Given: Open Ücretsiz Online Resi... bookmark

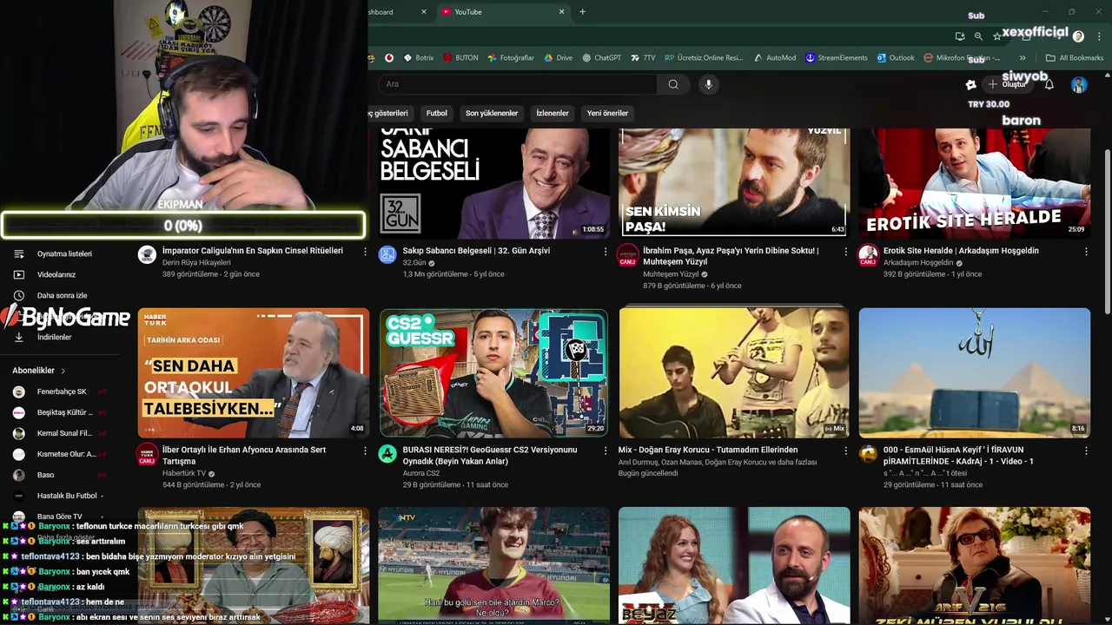Looking at the screenshot, I should tap(704, 58).
